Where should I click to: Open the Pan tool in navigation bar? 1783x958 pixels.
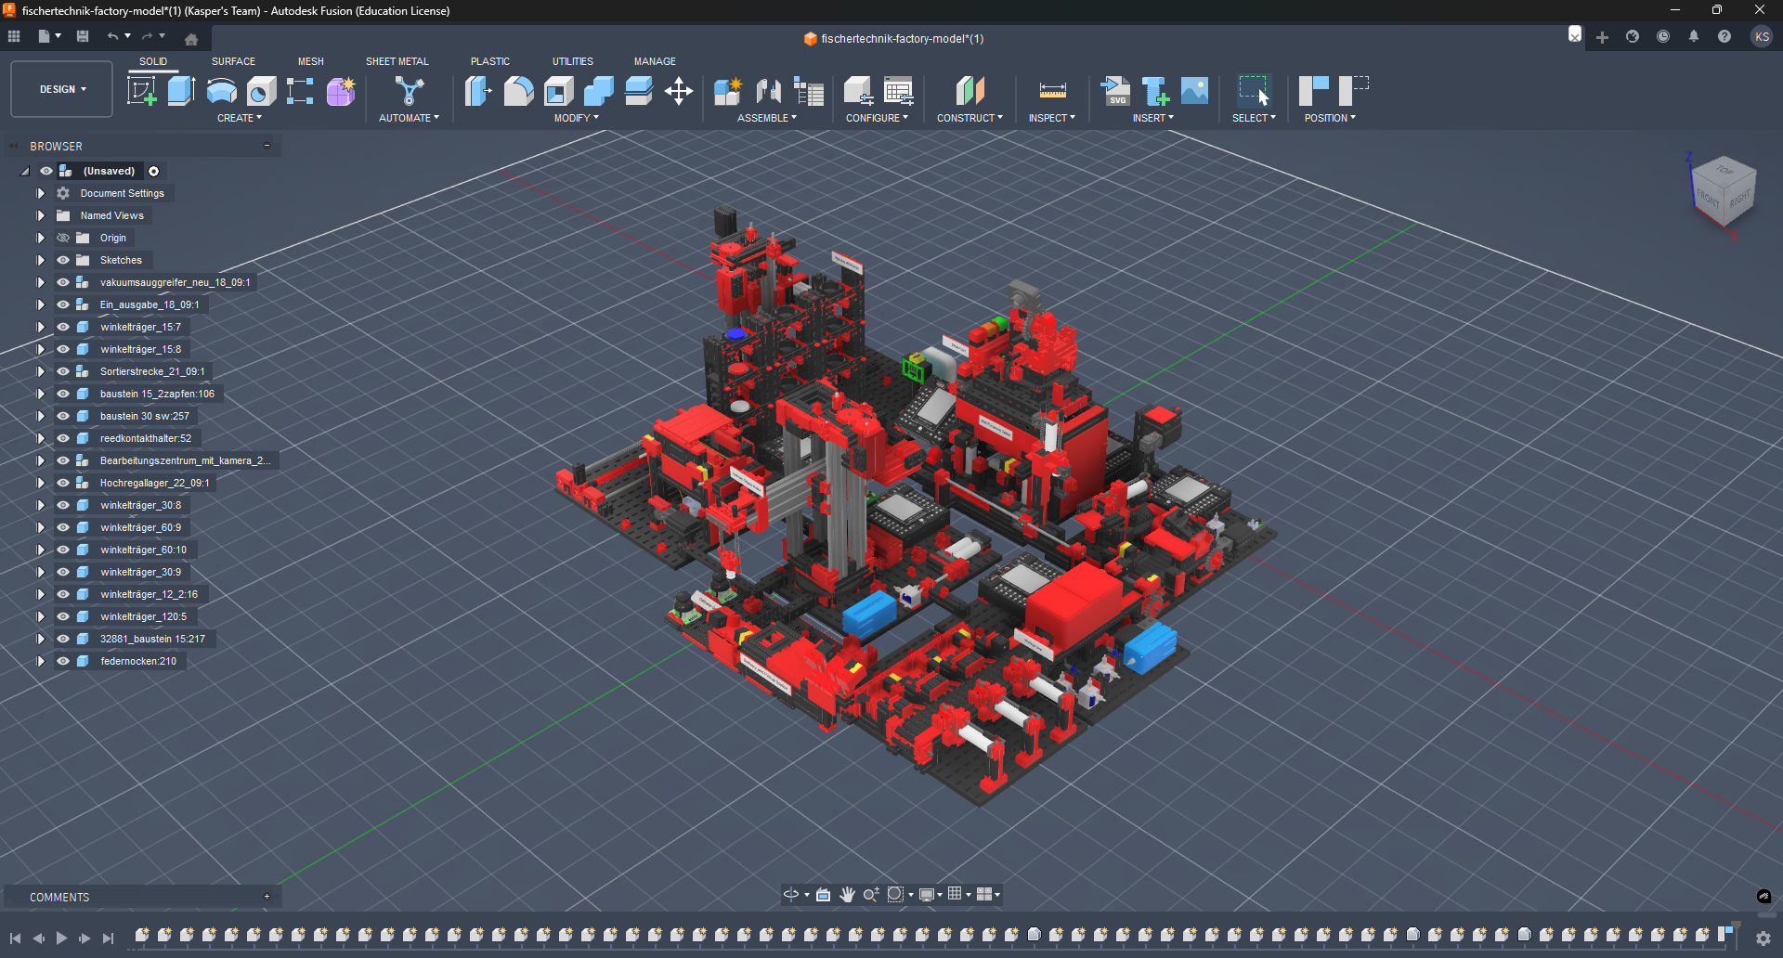[x=846, y=894]
